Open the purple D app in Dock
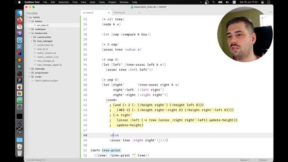The image size is (288, 162). pyautogui.click(x=19, y=33)
